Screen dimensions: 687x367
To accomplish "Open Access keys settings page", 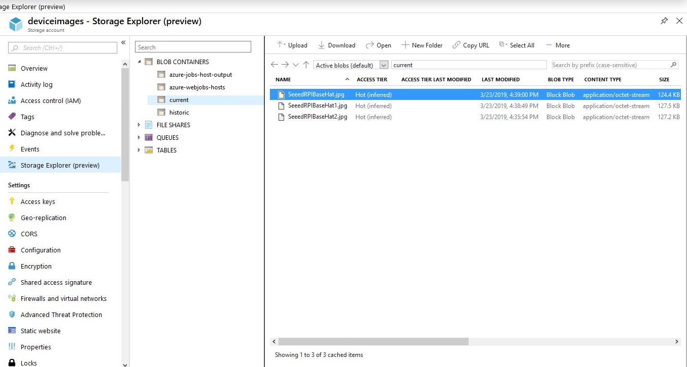I will (38, 201).
